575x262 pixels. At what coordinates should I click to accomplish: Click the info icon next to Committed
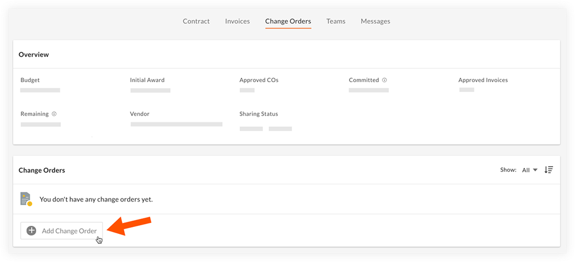pyautogui.click(x=385, y=80)
